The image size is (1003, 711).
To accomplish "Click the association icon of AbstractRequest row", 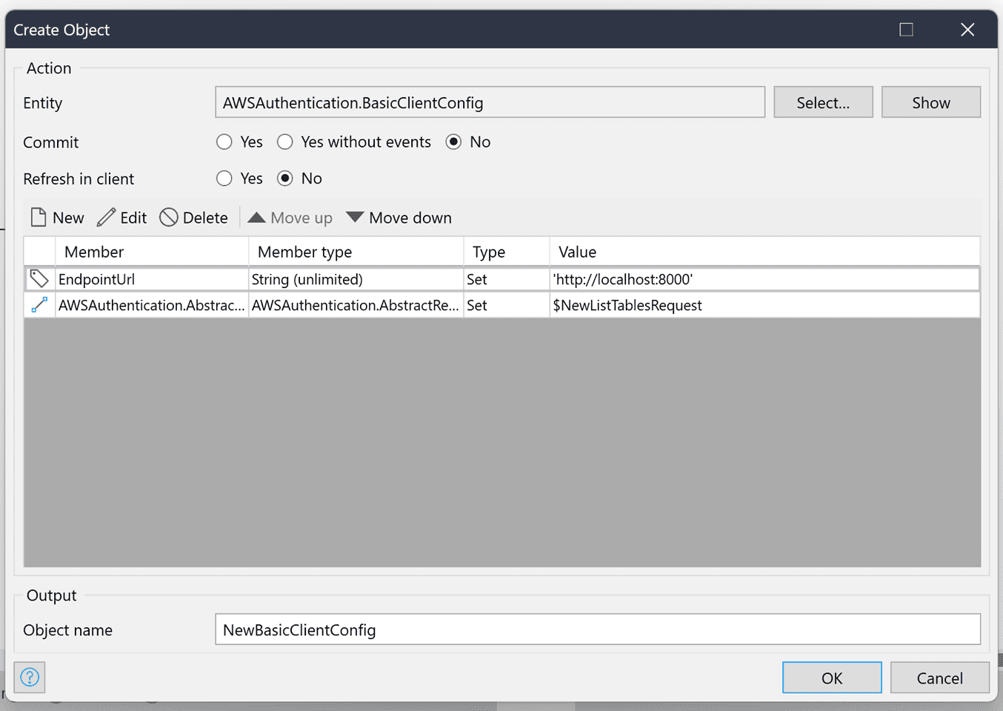I will coord(39,305).
